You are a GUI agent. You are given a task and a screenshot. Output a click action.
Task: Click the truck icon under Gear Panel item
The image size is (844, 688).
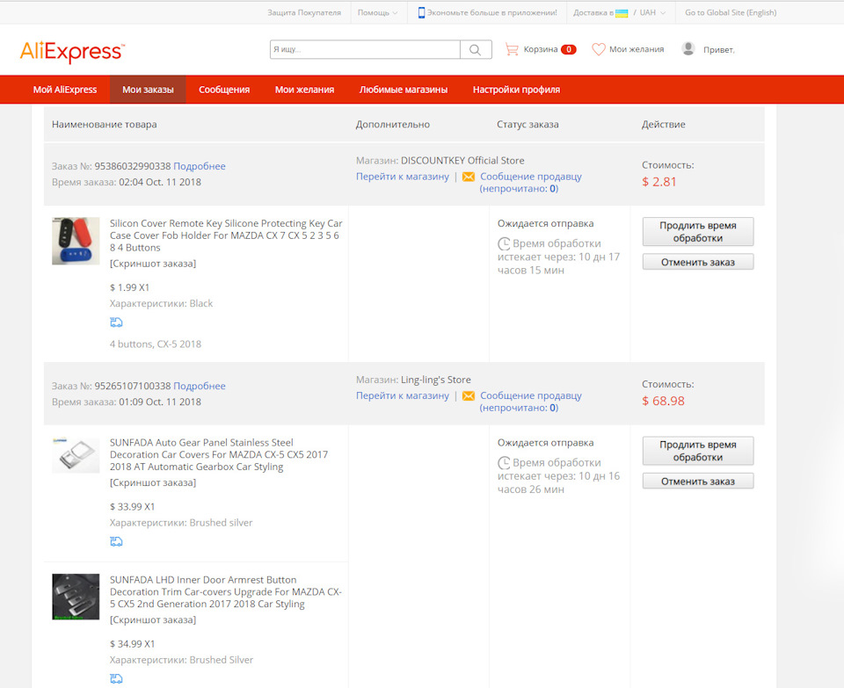116,541
